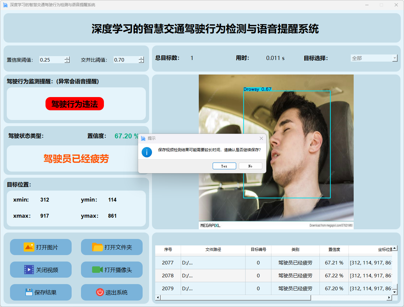Click the IoU threshold input field
The image size is (404, 307).
(126, 60)
